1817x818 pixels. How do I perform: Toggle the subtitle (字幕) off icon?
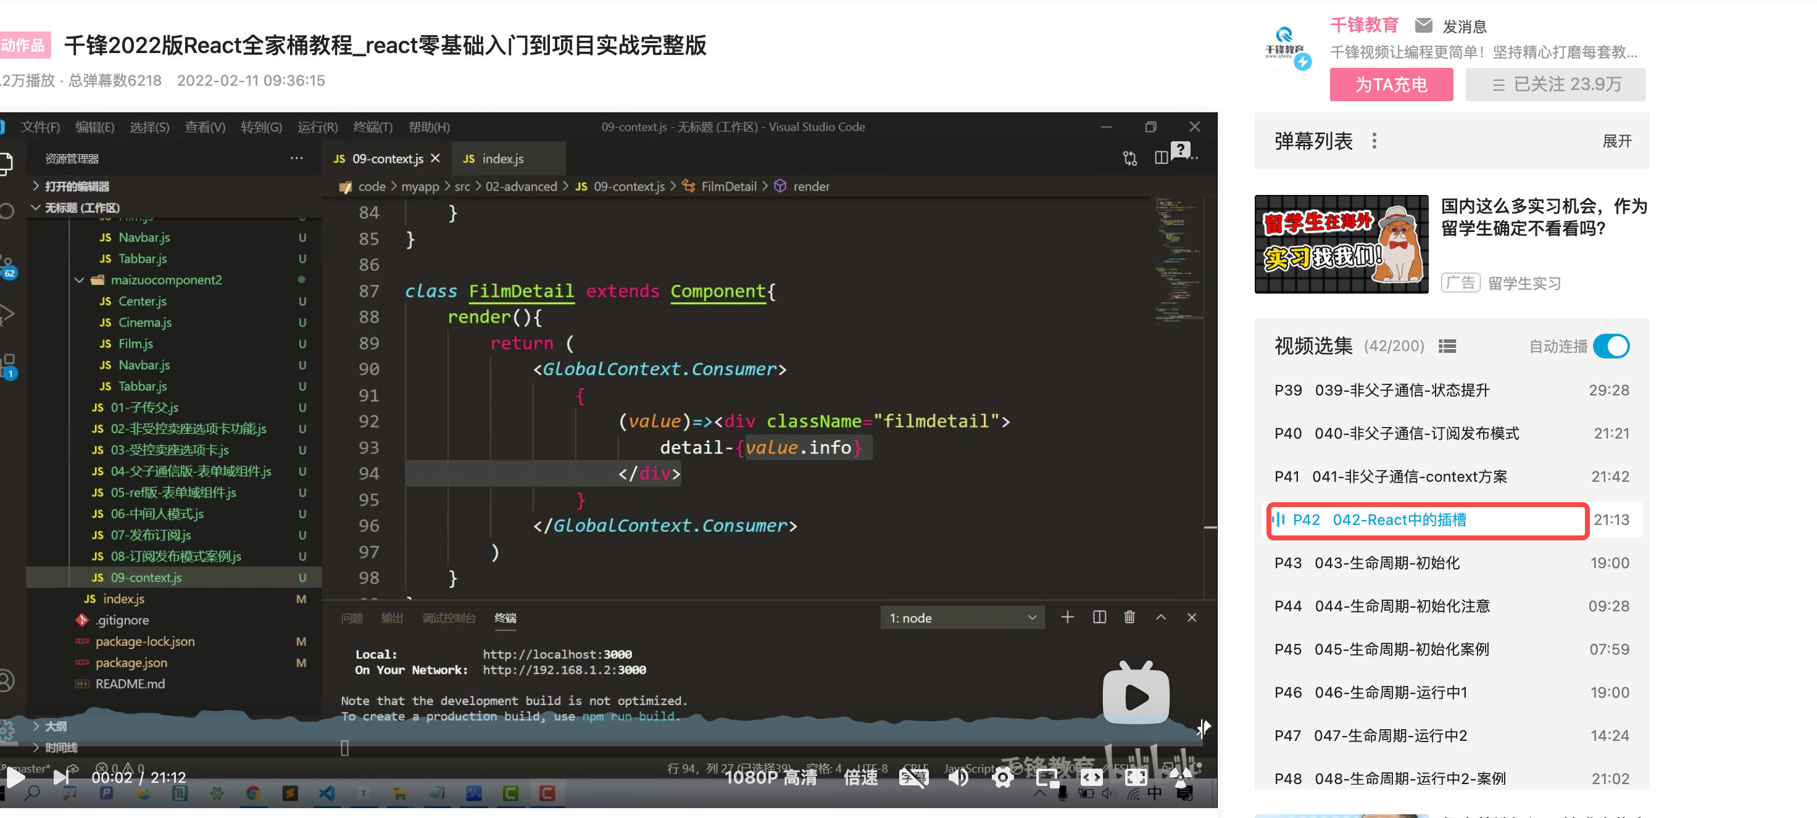coord(913,777)
